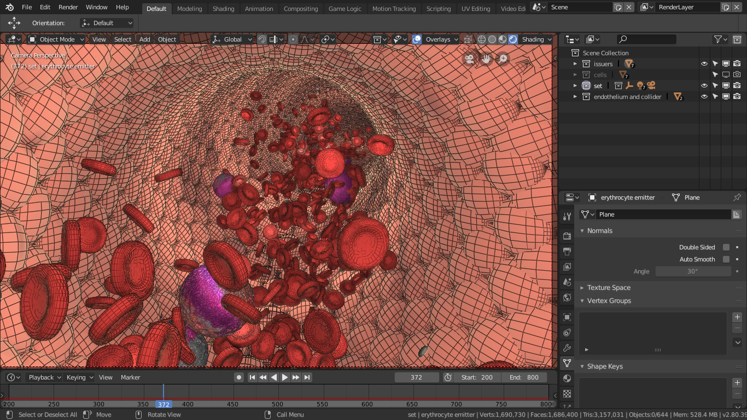Jump to the animation end frame
Image resolution: width=747 pixels, height=420 pixels.
[307, 377]
